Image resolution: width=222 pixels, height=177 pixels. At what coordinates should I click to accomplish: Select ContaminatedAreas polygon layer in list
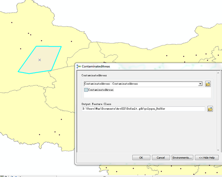click(99, 90)
